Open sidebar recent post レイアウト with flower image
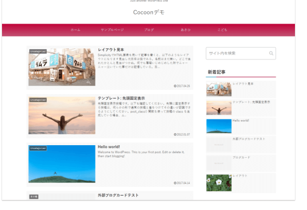 point(240,176)
